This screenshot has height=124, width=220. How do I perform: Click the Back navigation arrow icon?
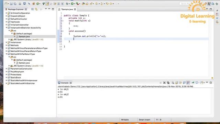pyautogui.click(x=111, y=4)
